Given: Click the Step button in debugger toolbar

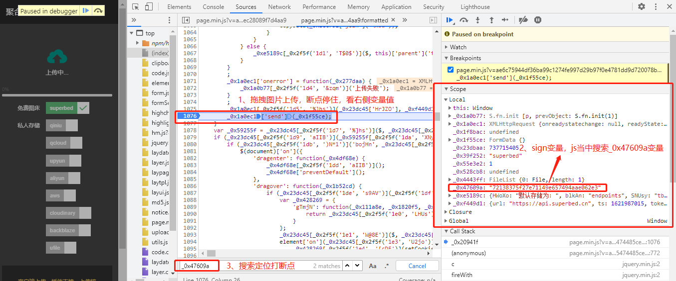Looking at the screenshot, I should pos(505,20).
